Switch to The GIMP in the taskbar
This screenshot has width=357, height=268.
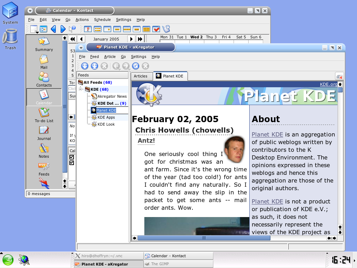click(x=178, y=264)
